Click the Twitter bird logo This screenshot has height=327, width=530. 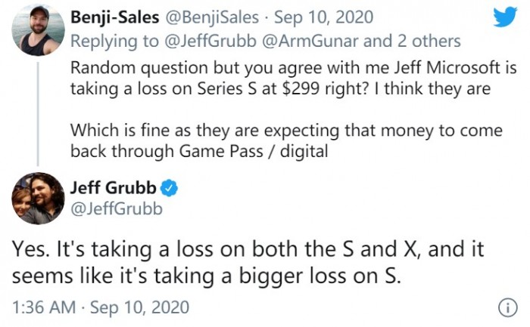(x=503, y=18)
